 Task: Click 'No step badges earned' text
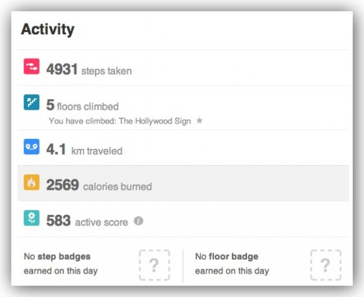(x=60, y=264)
